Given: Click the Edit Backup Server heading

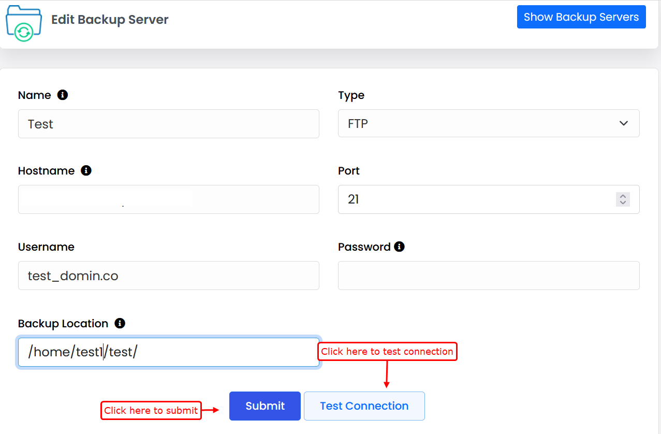Looking at the screenshot, I should click(x=110, y=20).
